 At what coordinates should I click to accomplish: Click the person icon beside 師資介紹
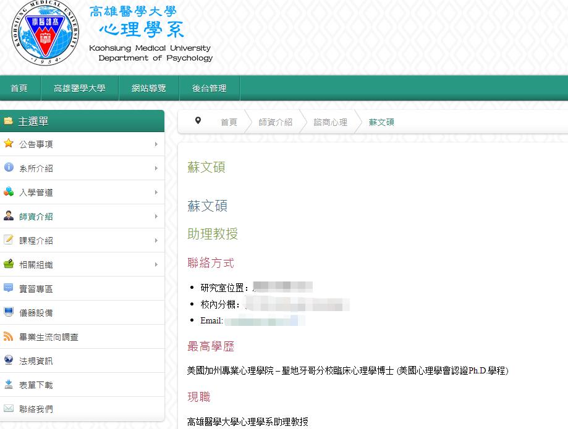9,216
